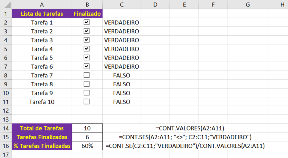Viewport: 288px width, 158px height.
Task: Toggle the Tarefa 3 checkbox off
Action: pos(87,40)
